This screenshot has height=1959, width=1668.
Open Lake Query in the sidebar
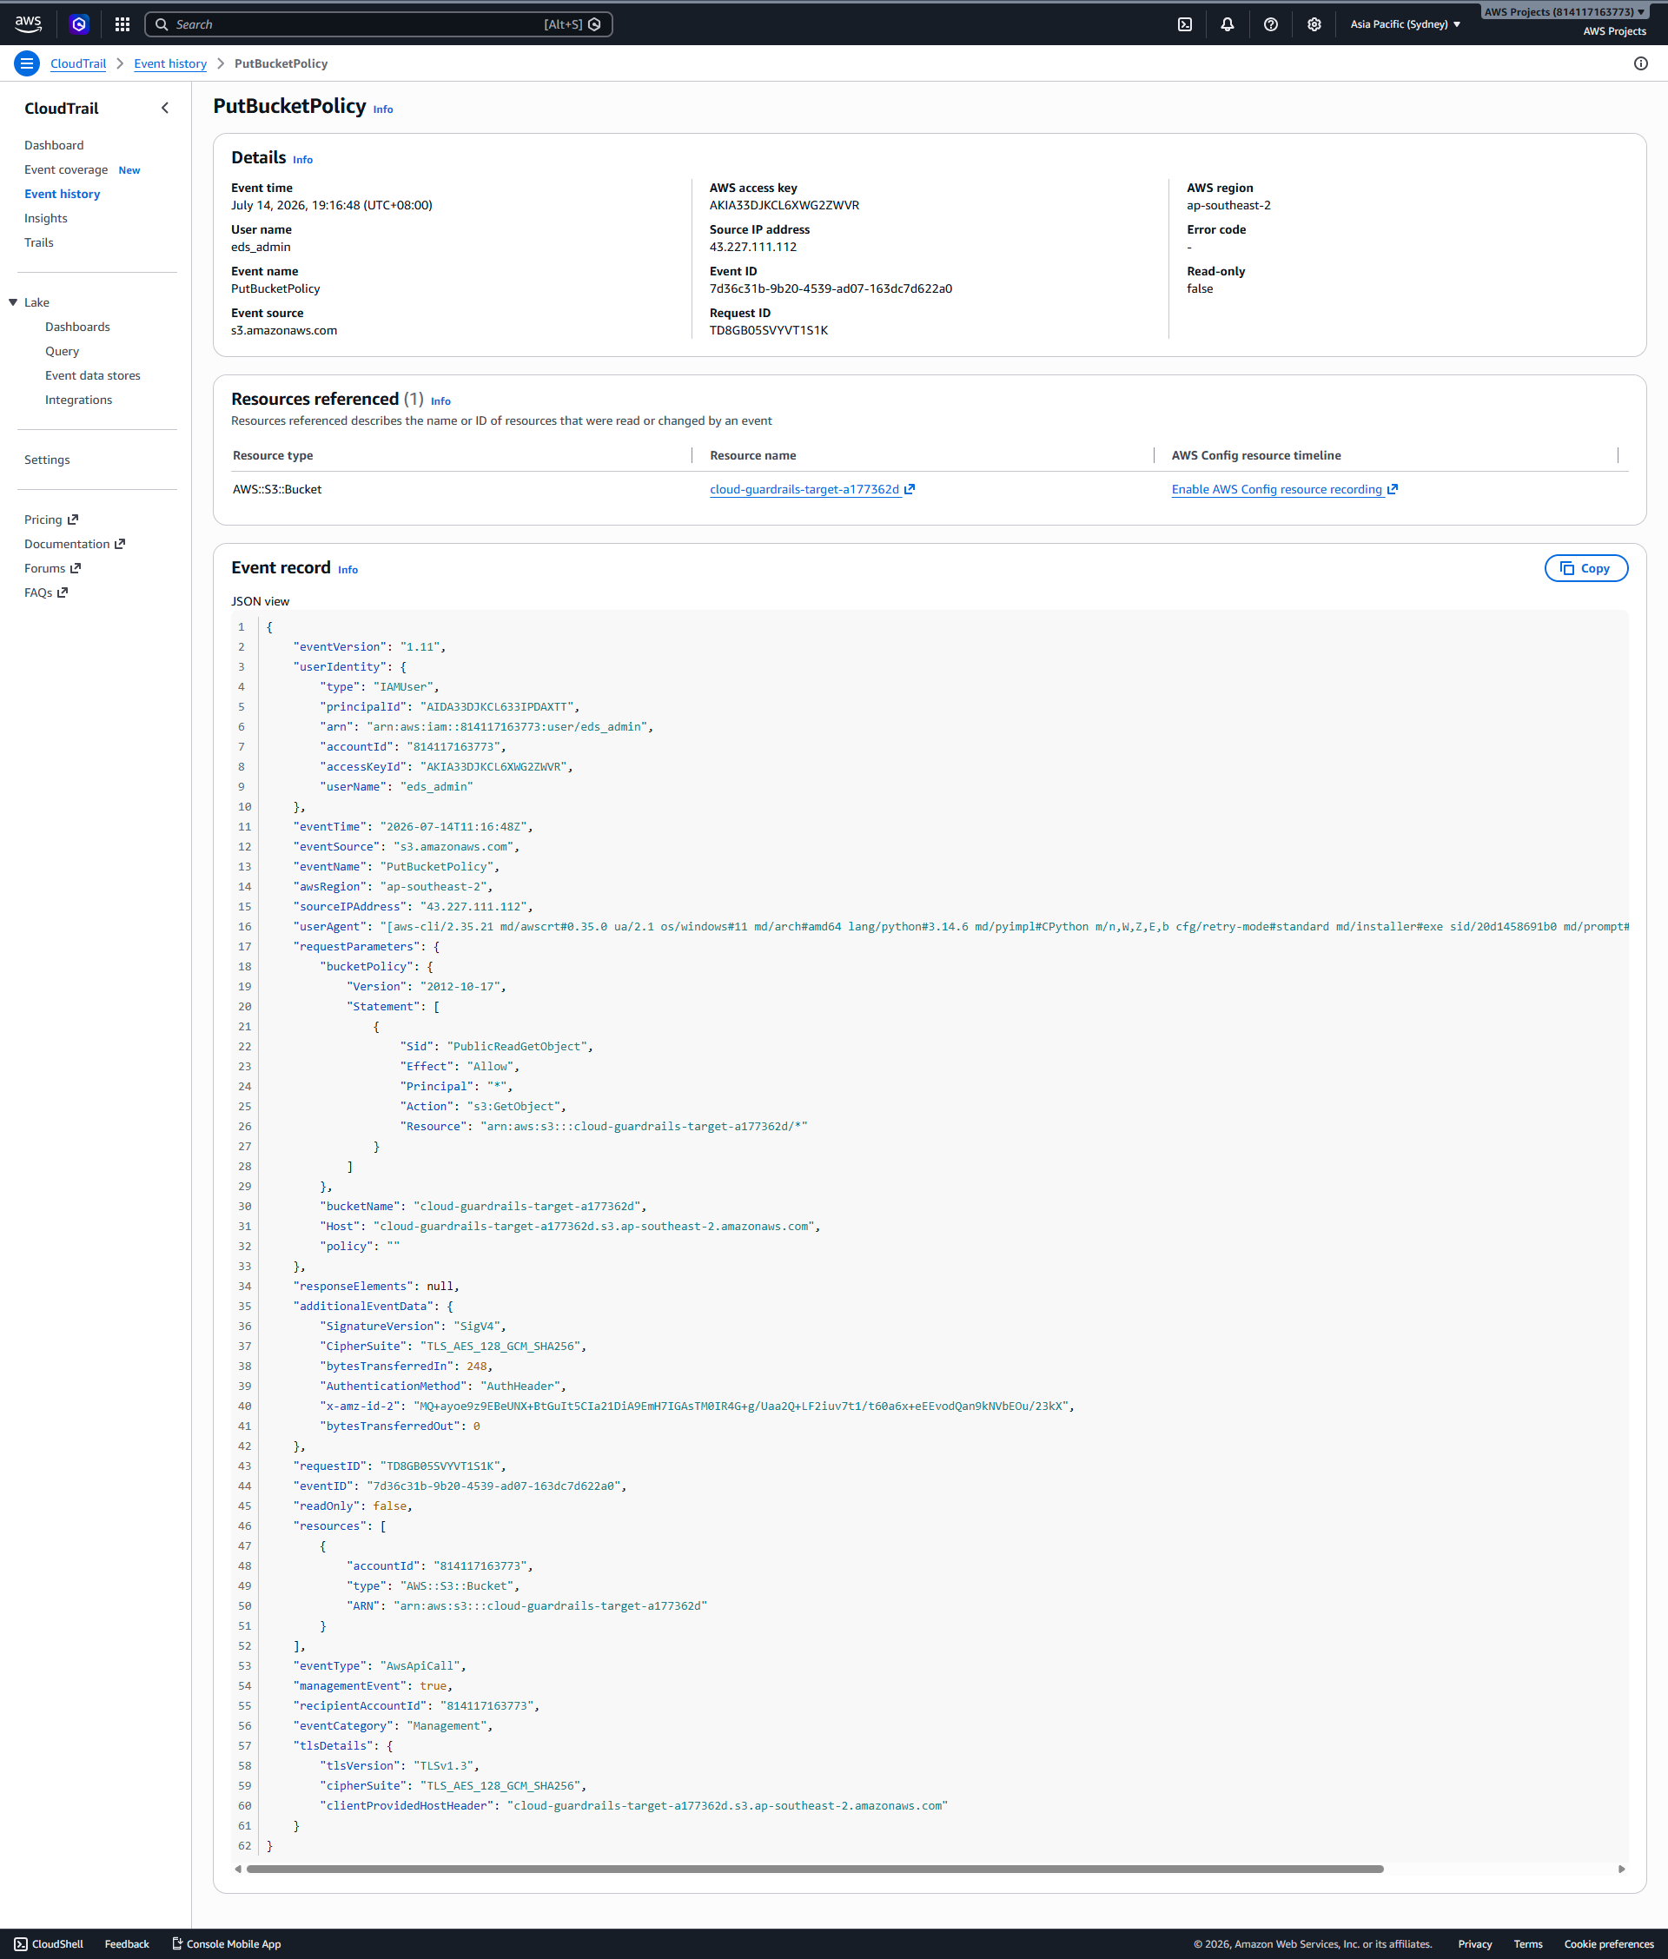click(63, 351)
